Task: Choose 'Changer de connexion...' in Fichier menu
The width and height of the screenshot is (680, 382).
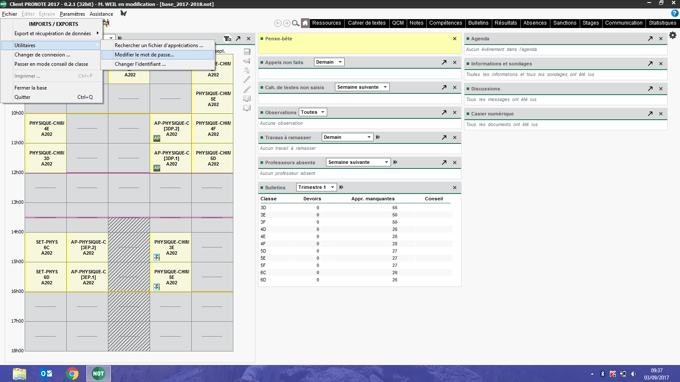Action: coord(42,55)
